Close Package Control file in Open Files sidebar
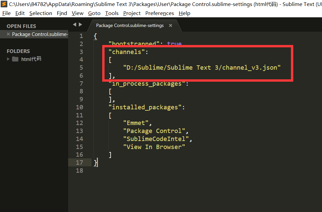This screenshot has height=212, width=322. click(8, 34)
